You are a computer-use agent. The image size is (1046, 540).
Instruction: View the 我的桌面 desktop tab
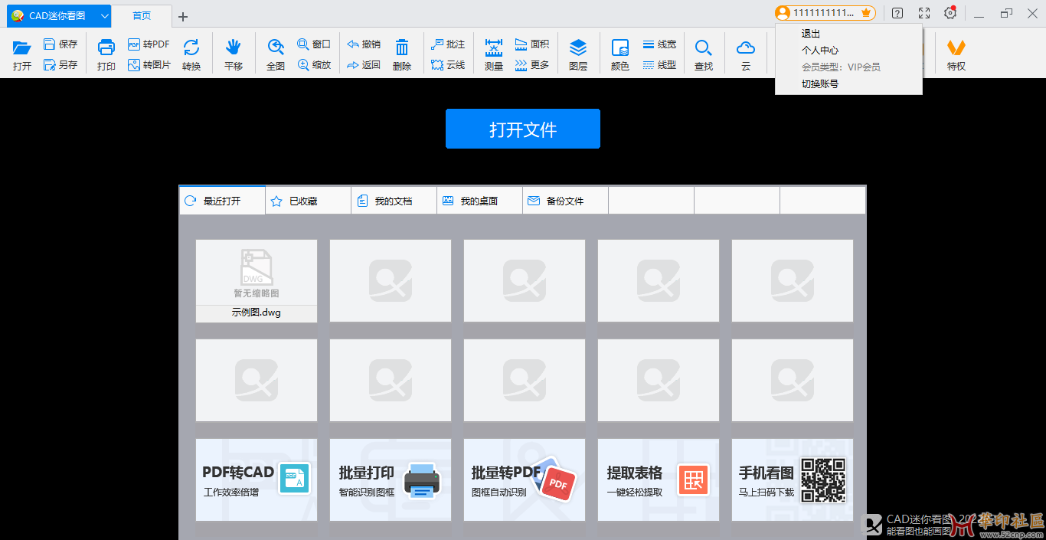tap(479, 201)
